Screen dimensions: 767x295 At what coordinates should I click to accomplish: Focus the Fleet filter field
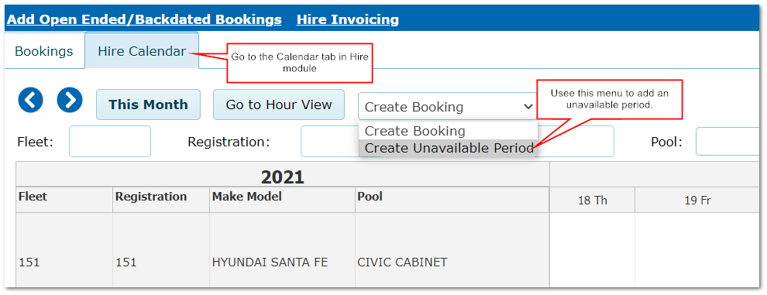click(x=110, y=142)
